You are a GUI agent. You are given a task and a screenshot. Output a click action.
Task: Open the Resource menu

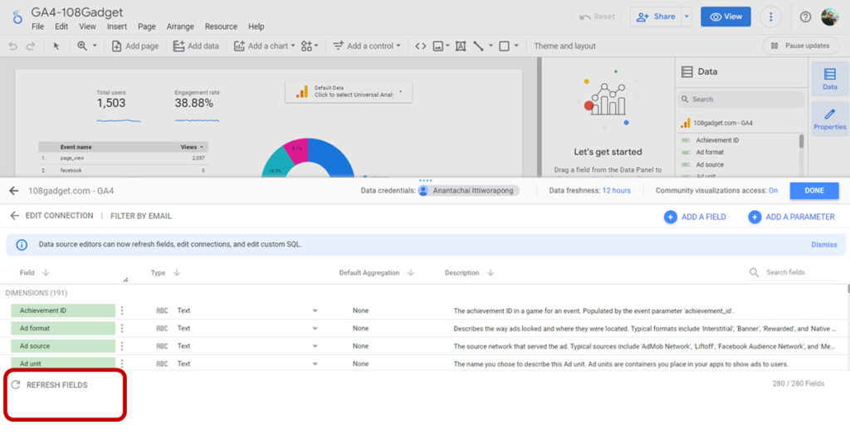point(221,27)
